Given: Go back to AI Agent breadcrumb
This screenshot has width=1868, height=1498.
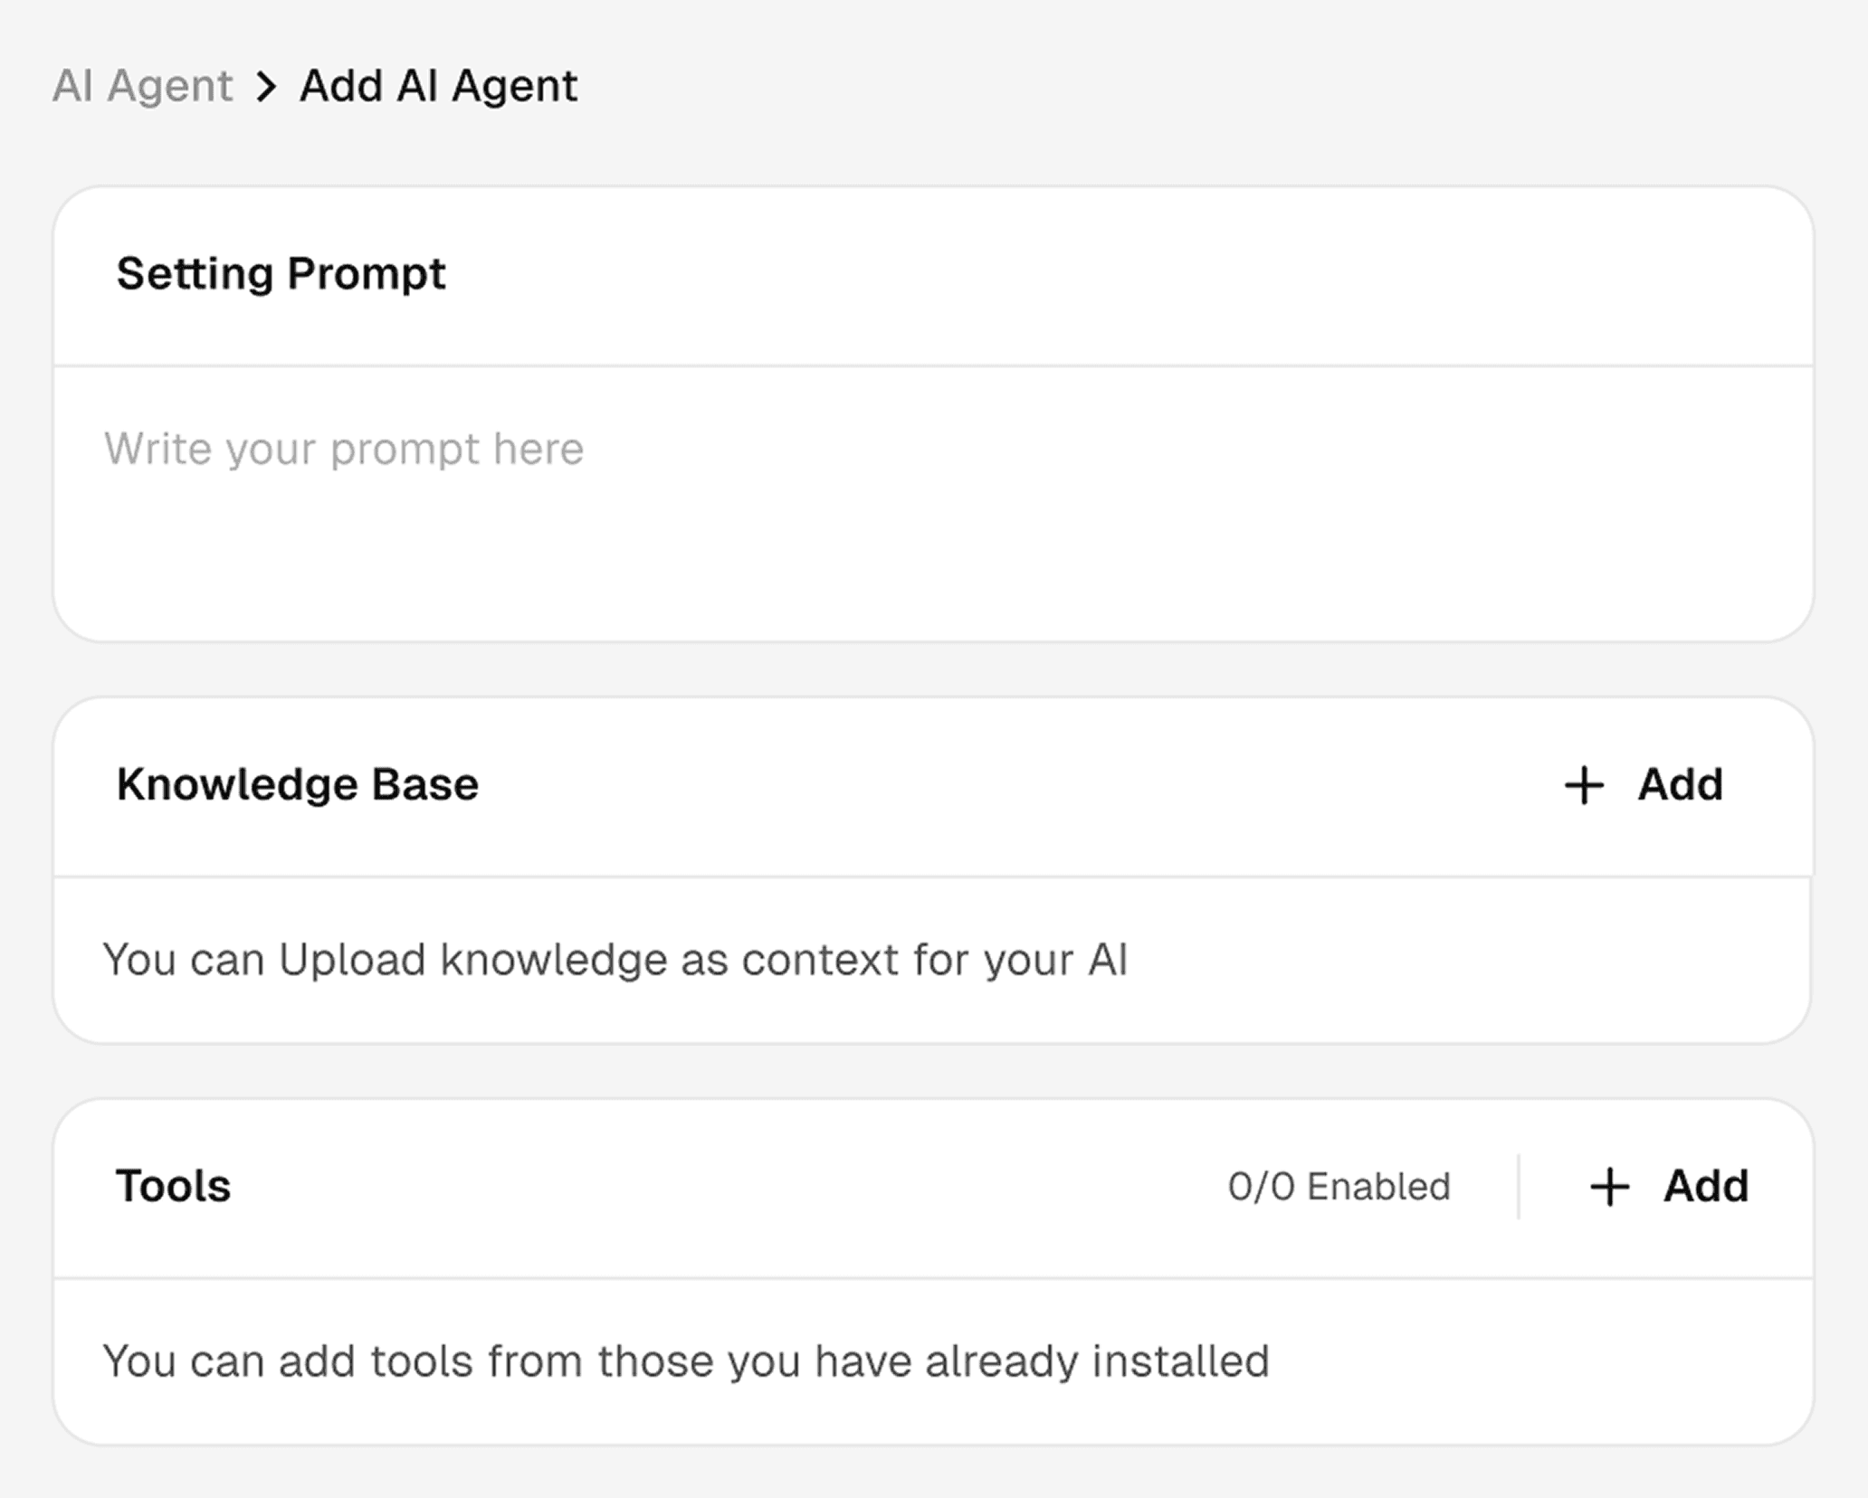Looking at the screenshot, I should tap(142, 87).
